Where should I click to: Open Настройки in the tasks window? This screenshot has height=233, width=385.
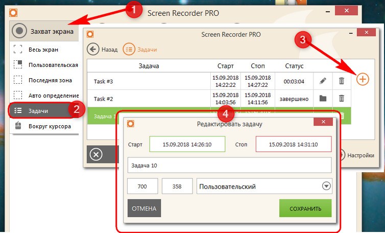(360, 155)
